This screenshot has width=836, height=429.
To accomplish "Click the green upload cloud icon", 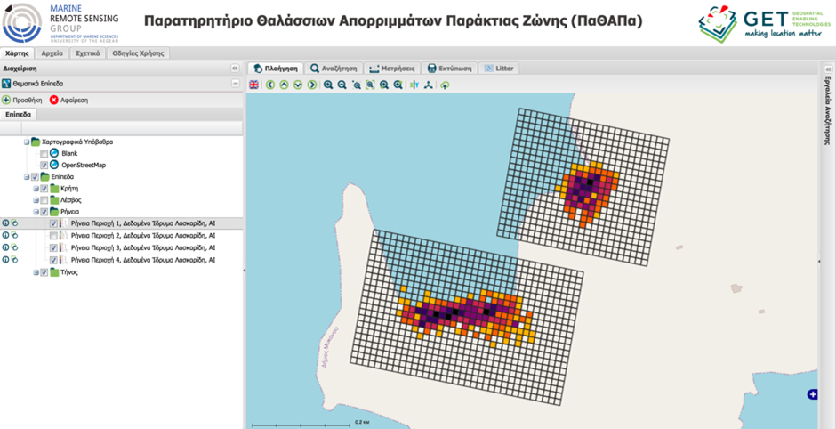I will 444,85.
